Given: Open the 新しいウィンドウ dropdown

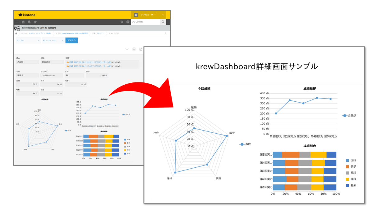Looking at the screenshot, I should [53, 40].
